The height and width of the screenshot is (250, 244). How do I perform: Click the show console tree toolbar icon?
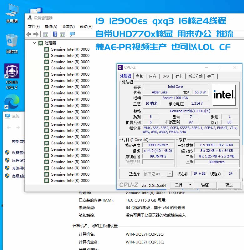tap(45, 34)
